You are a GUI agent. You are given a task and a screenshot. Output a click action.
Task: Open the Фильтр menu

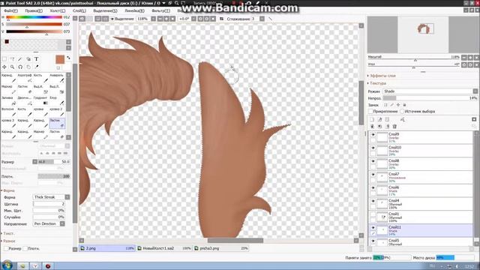(x=160, y=10)
